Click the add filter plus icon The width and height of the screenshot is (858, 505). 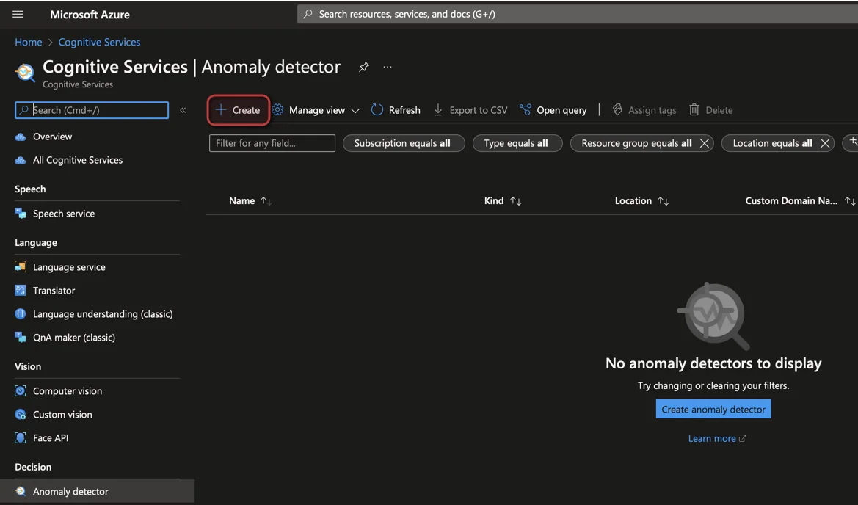[x=853, y=142]
